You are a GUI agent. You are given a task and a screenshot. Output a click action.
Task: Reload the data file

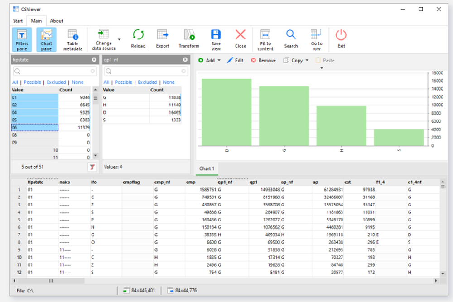coord(138,39)
